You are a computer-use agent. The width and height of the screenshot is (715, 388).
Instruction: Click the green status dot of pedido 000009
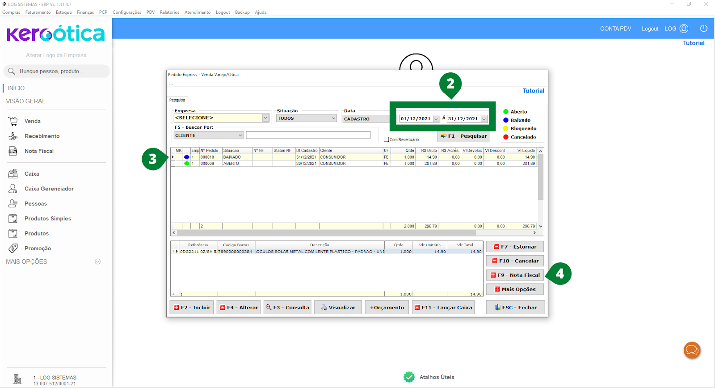[x=187, y=164]
